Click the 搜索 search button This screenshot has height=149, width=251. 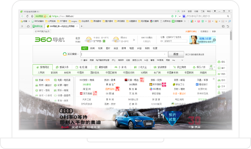[x=176, y=54]
